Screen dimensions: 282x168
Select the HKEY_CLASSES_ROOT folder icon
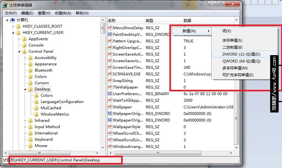(x=19, y=27)
